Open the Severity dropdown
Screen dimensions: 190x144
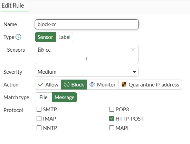(87, 72)
